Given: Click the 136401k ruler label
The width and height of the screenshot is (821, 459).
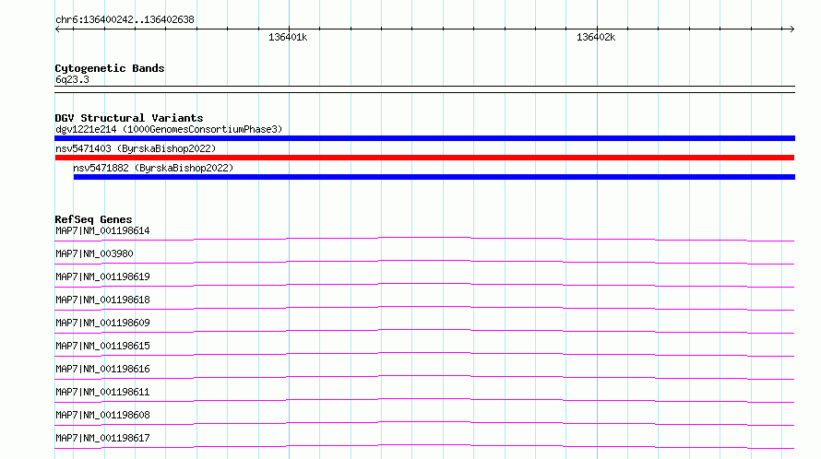Looking at the screenshot, I should coord(288,37).
